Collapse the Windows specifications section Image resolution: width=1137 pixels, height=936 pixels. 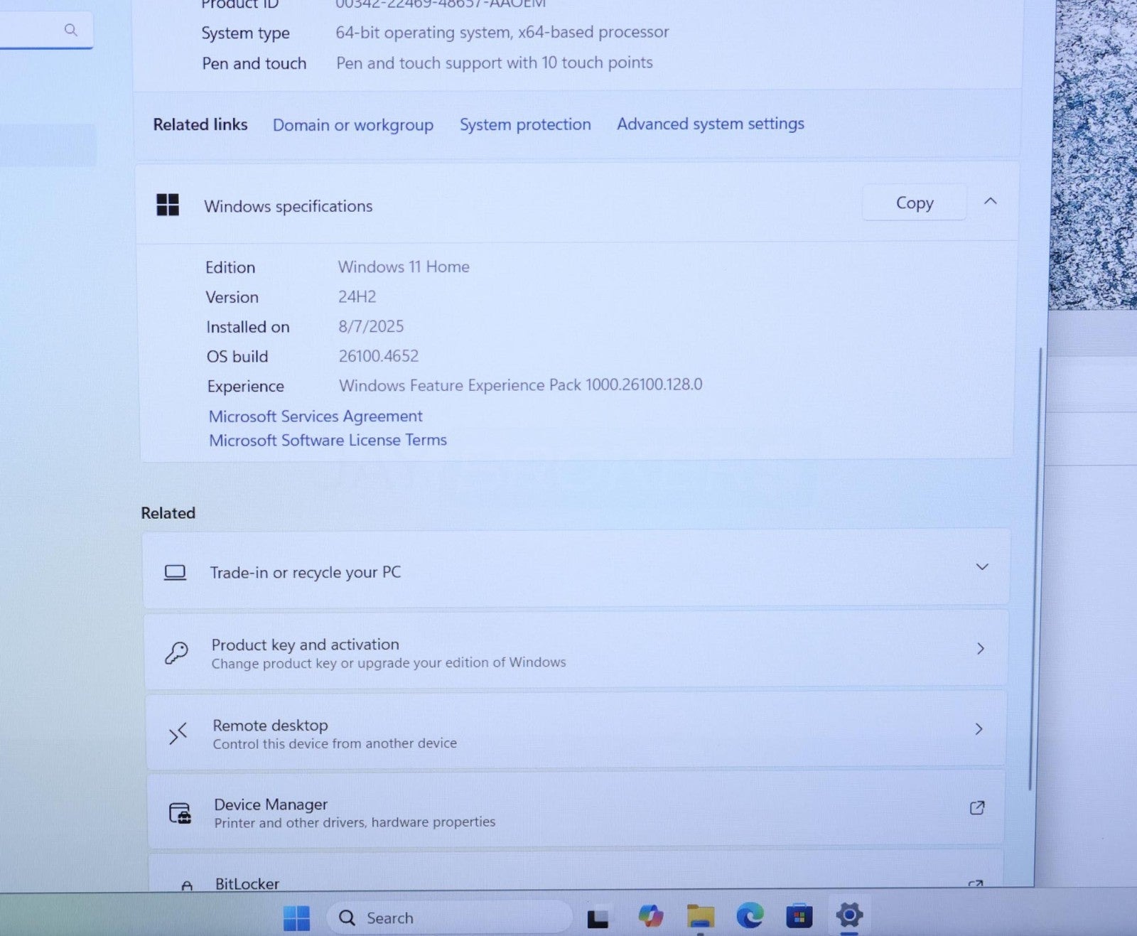[x=990, y=202]
